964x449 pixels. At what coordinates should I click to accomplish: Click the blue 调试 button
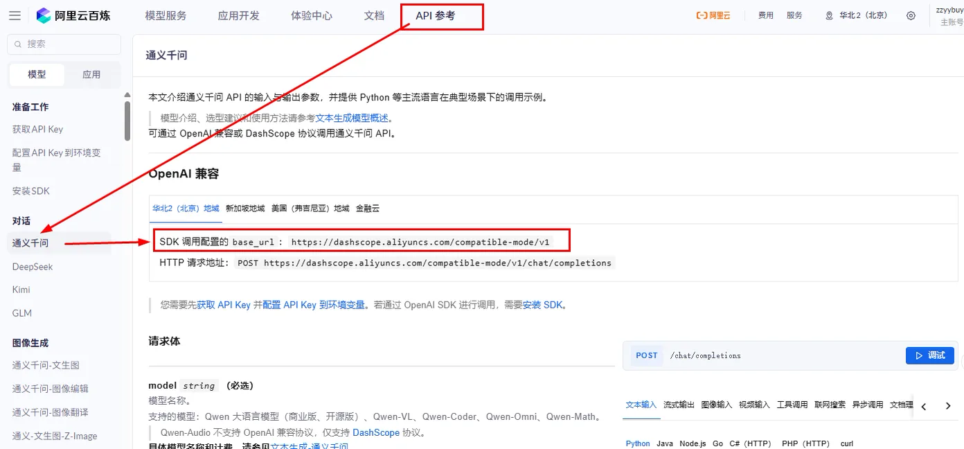(x=930, y=355)
